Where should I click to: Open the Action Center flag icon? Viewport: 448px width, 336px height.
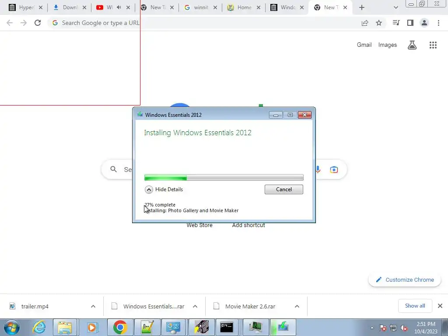point(383,328)
